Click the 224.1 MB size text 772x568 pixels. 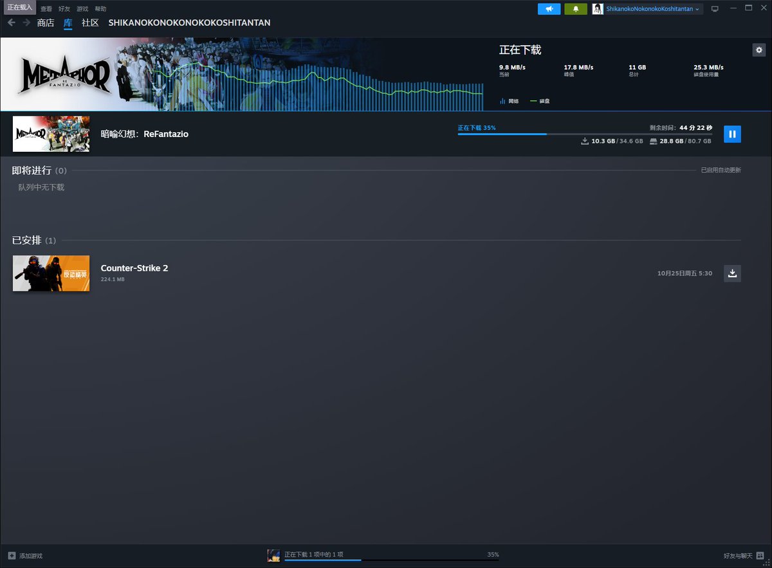[x=113, y=280]
